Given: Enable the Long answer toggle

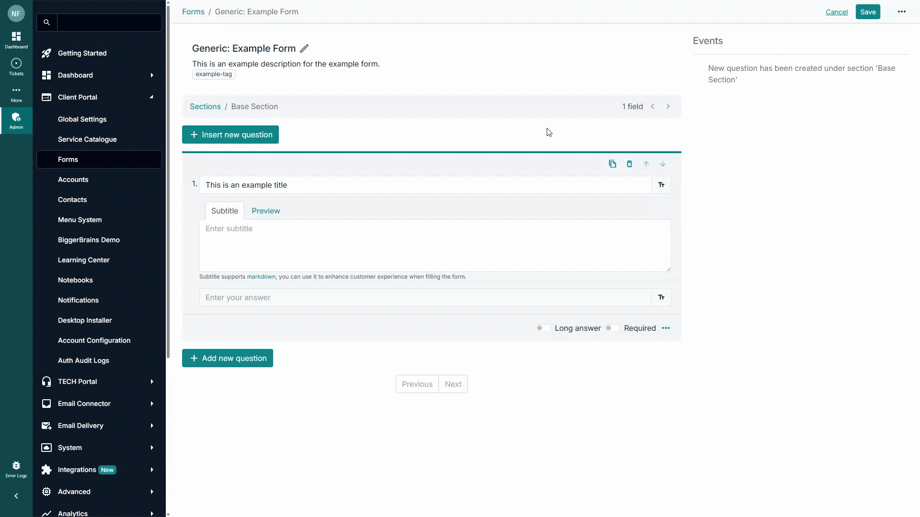Looking at the screenshot, I should 542,328.
